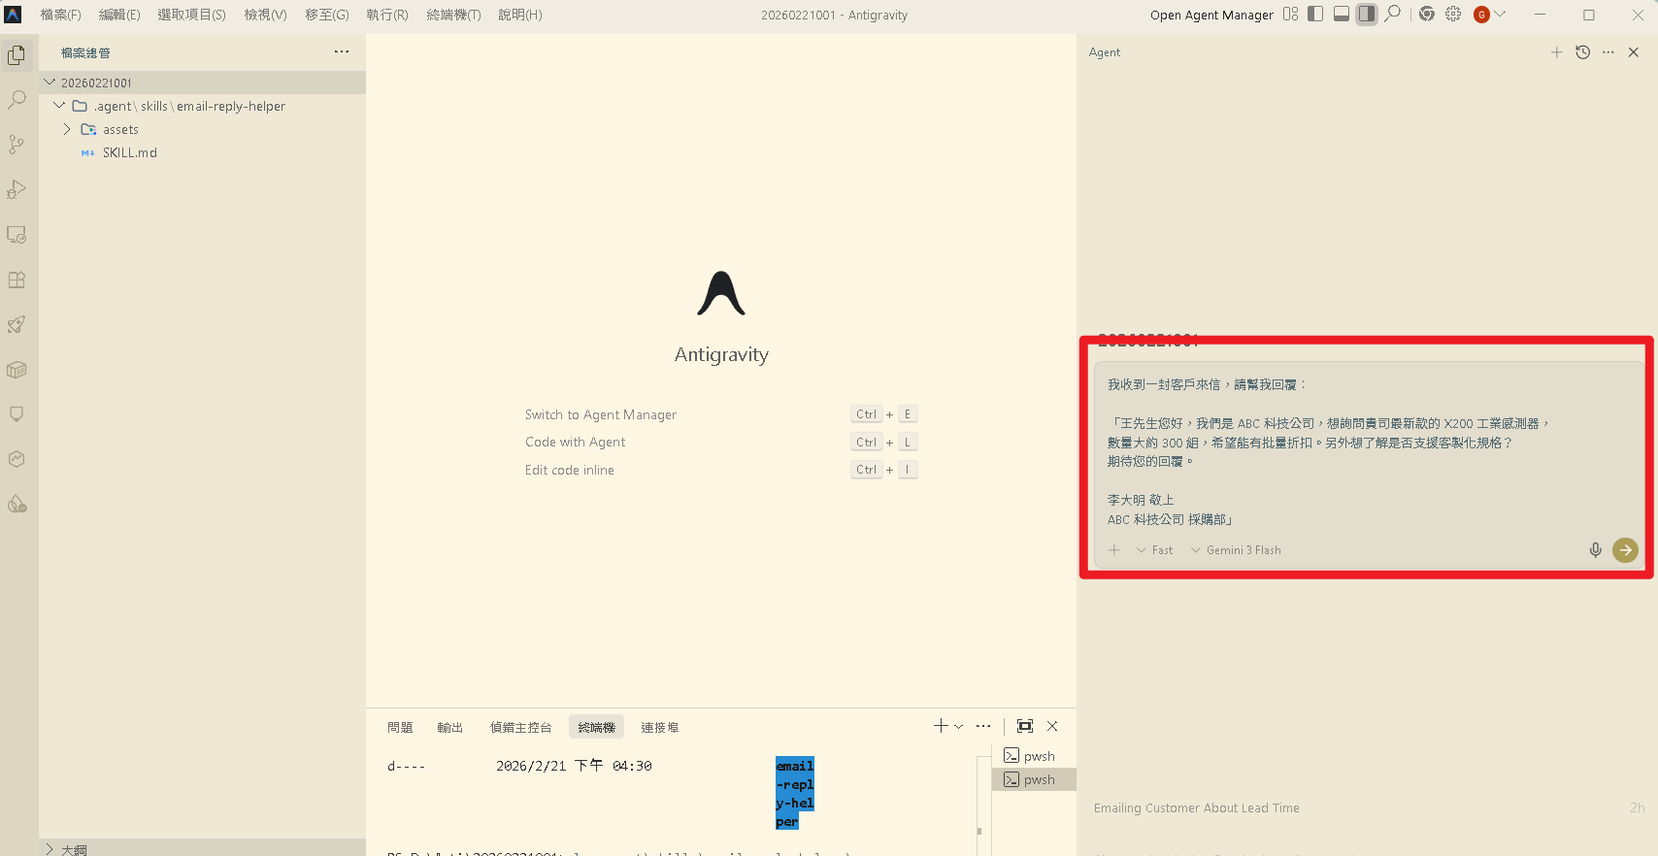Maximize the terminal panel size
Image resolution: width=1658 pixels, height=856 pixels.
coord(1024,726)
